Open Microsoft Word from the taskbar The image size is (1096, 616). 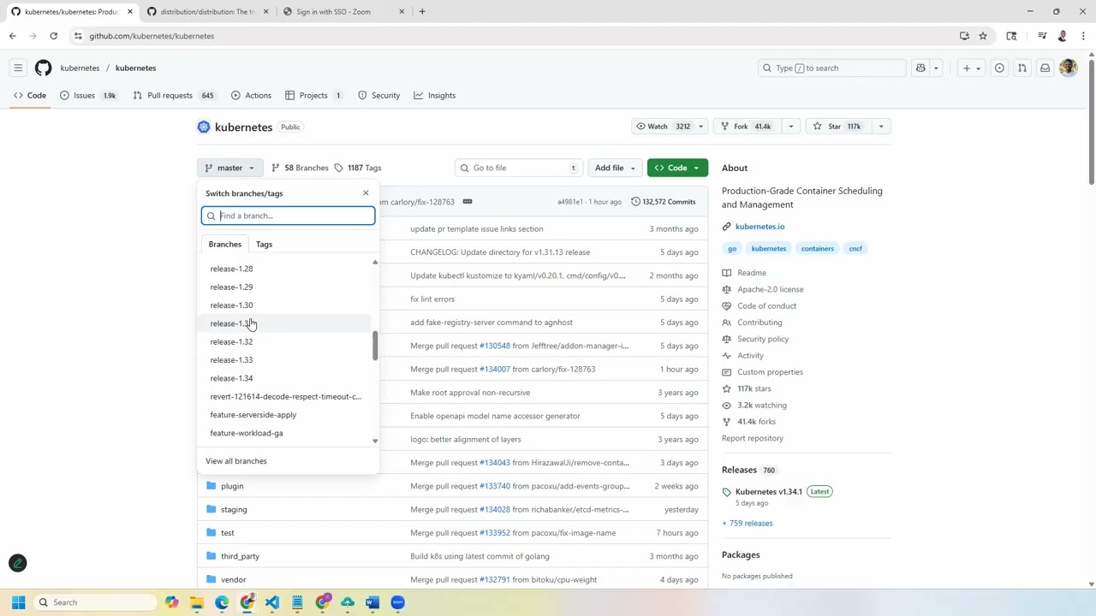[x=372, y=602]
